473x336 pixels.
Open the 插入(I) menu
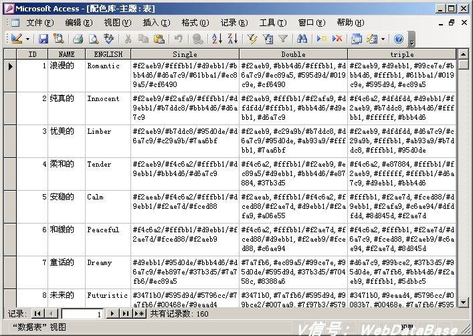coord(157,23)
